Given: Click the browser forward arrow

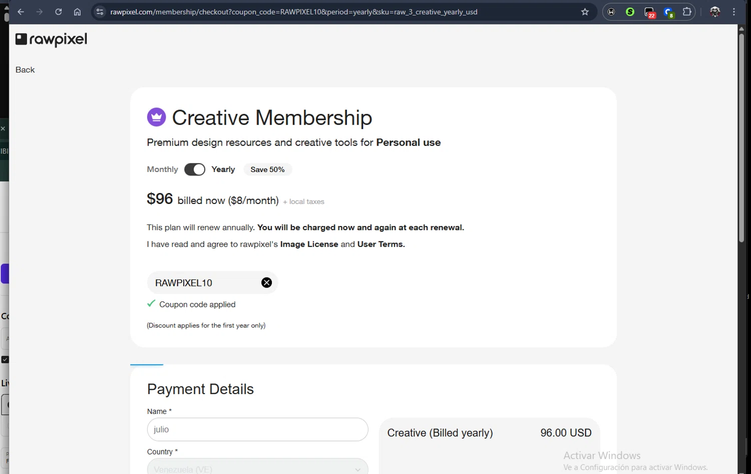Looking at the screenshot, I should [40, 11].
